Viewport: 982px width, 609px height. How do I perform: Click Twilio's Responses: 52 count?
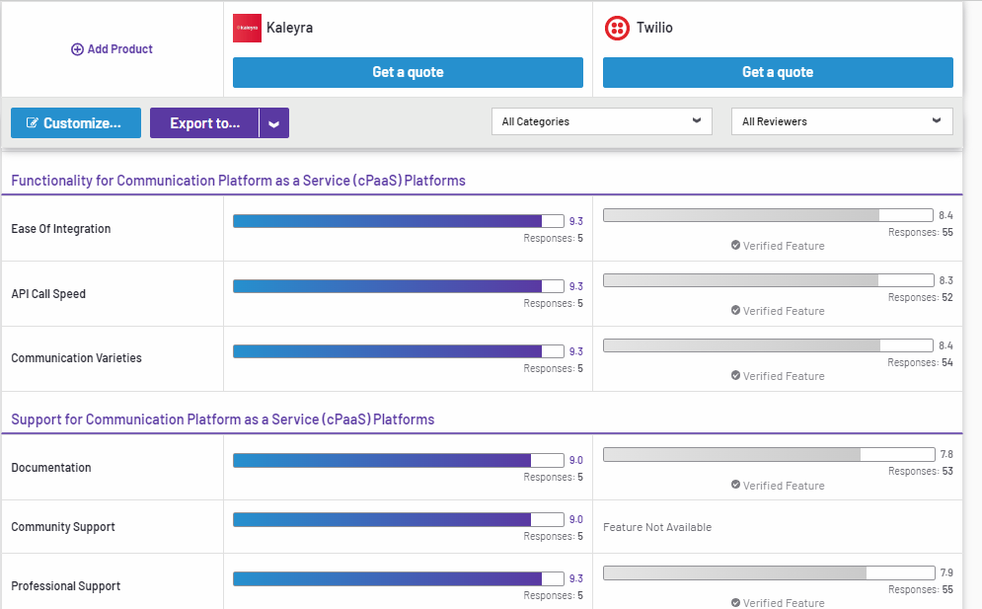[920, 298]
